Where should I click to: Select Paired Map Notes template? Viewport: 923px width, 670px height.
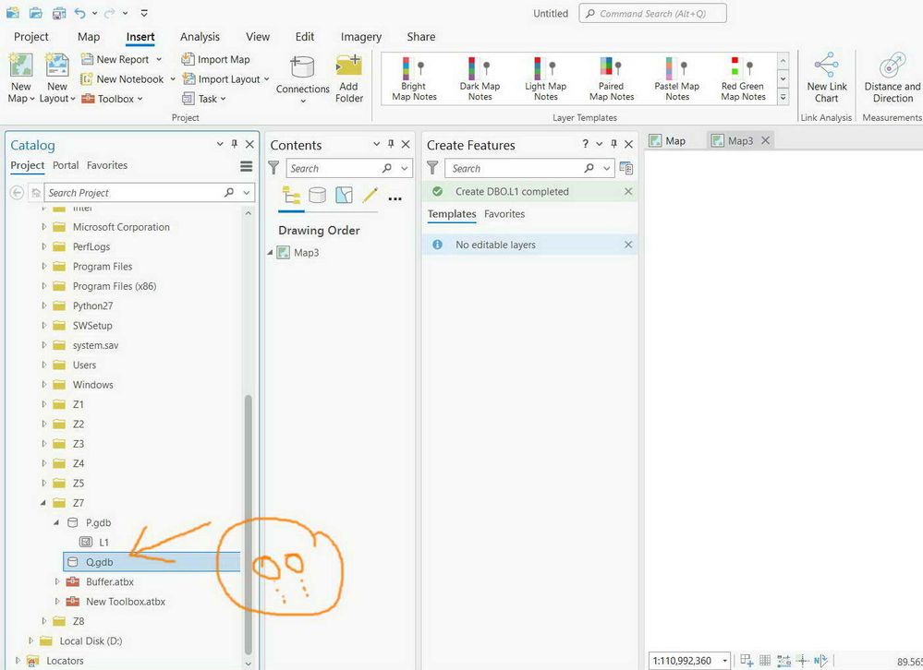(x=612, y=79)
